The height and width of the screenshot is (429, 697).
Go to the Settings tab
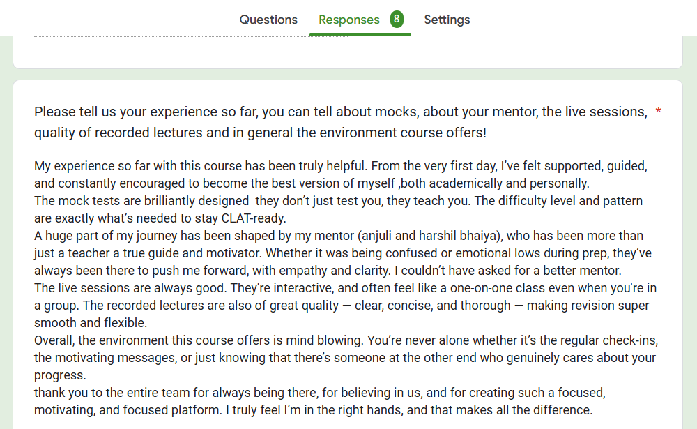point(447,20)
